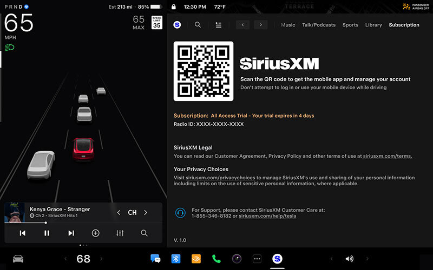
Task: Skip to the next track
Action: click(71, 233)
